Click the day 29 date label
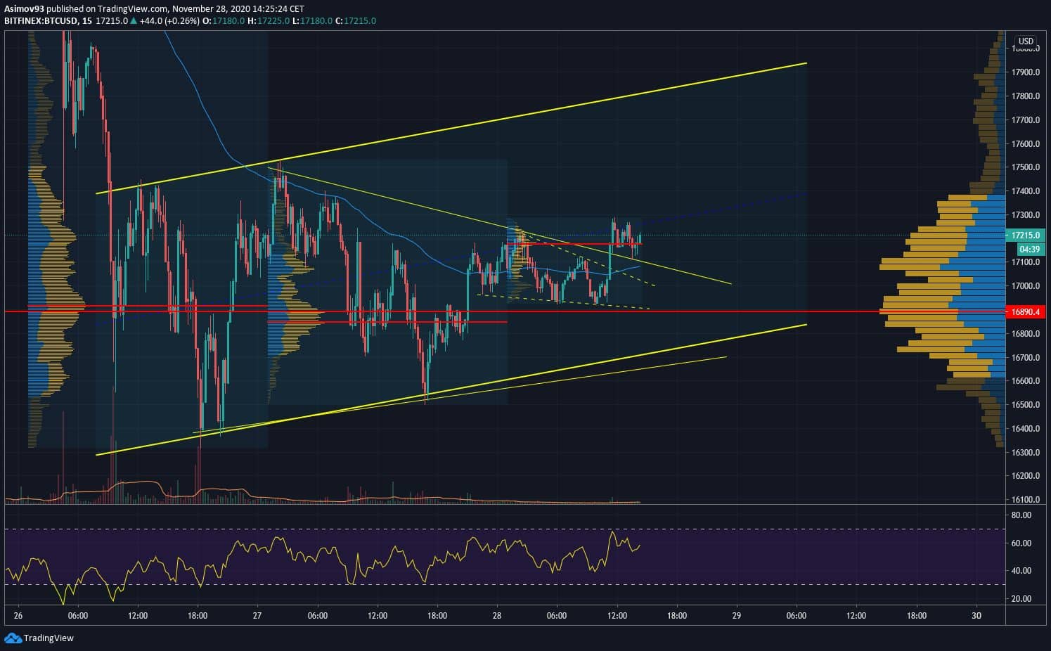Image resolution: width=1051 pixels, height=651 pixels. pyautogui.click(x=737, y=616)
